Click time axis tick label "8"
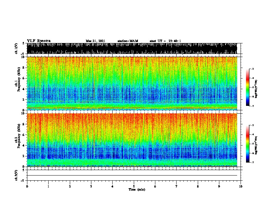Image resolution: width=271 pixels, height=209 pixels. click(198, 186)
